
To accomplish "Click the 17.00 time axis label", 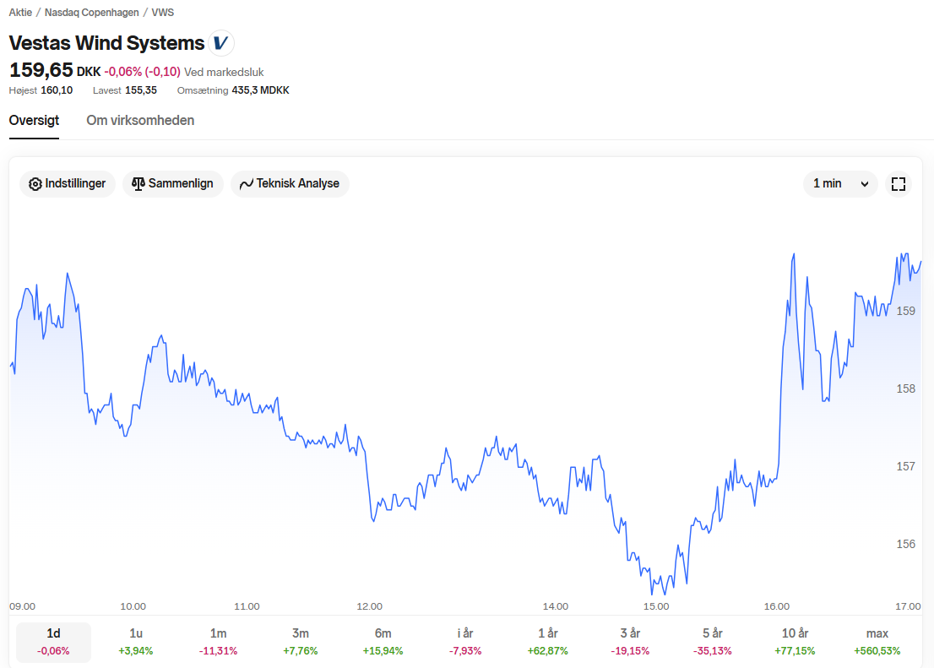I will 908,606.
